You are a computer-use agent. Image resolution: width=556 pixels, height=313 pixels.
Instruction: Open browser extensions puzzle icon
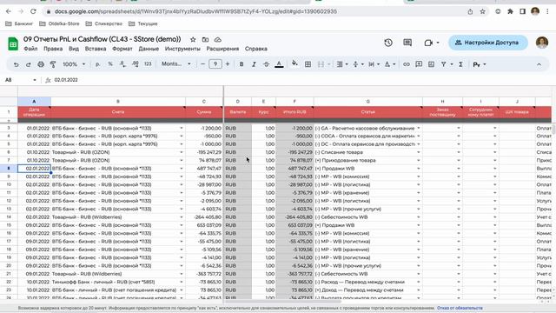coord(510,11)
